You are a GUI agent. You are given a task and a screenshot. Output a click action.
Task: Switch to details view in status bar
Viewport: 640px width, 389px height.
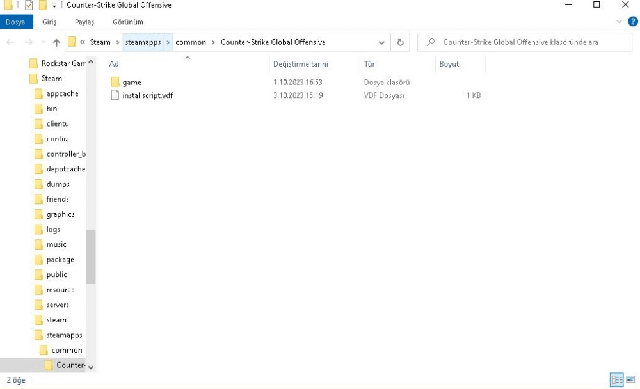click(x=618, y=380)
